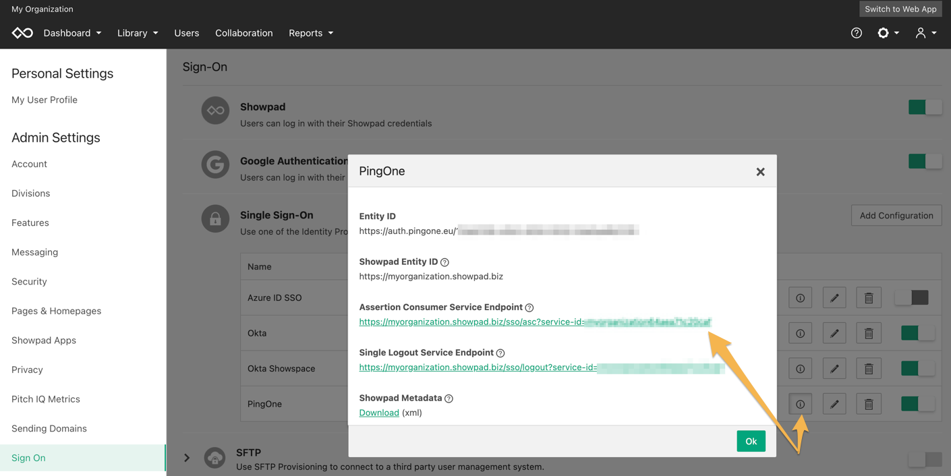Viewport: 951px width, 476px height.
Task: Open Account admin settings
Action: pos(29,164)
